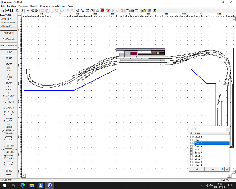Delete the layer with the red minus
The width and height of the screenshot is (236, 189).
click(212, 169)
